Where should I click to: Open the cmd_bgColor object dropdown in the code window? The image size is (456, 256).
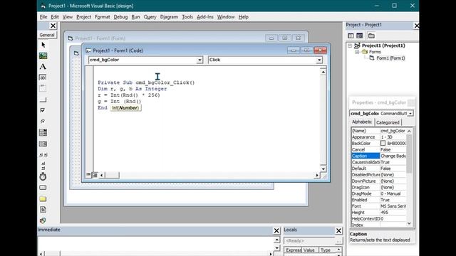coord(199,60)
